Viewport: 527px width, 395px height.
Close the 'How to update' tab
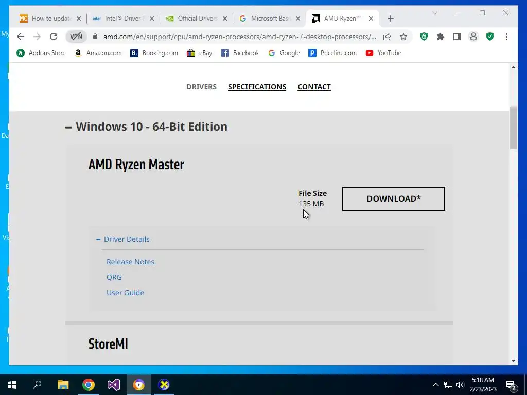pyautogui.click(x=79, y=19)
